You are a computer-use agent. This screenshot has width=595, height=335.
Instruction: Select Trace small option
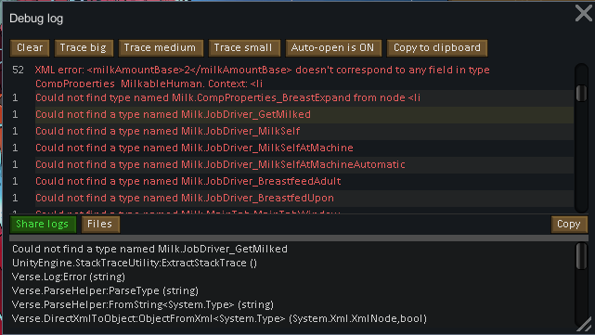(243, 48)
